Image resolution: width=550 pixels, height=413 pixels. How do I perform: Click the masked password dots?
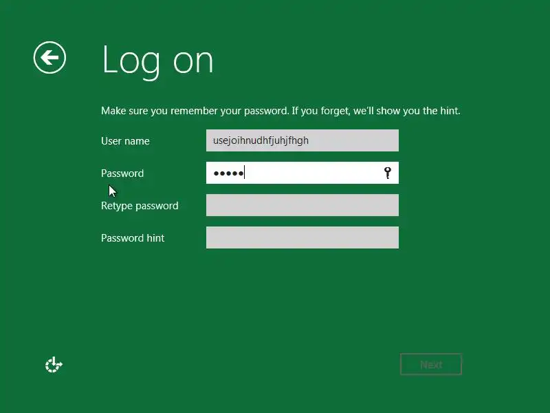pos(228,173)
